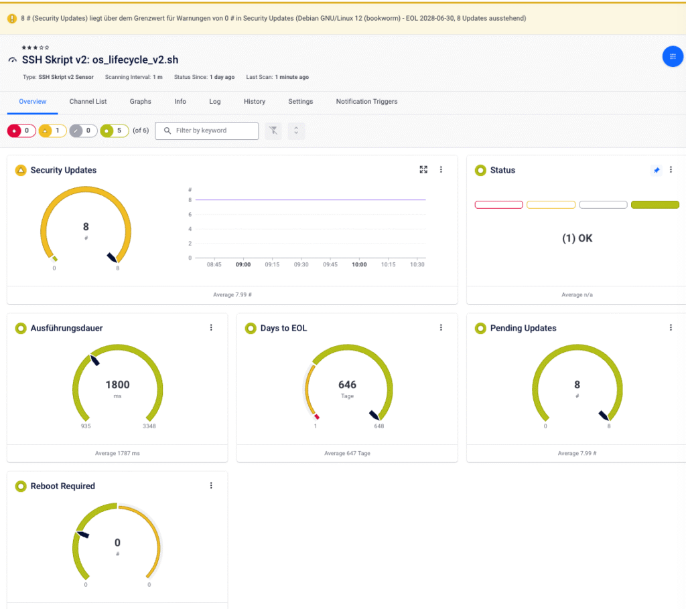686x609 pixels.
Task: Open the Graphs tab
Action: (x=141, y=102)
